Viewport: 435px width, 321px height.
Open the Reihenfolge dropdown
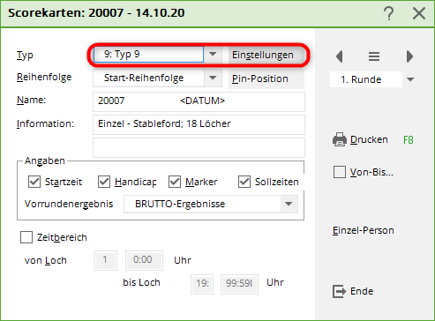tap(213, 78)
